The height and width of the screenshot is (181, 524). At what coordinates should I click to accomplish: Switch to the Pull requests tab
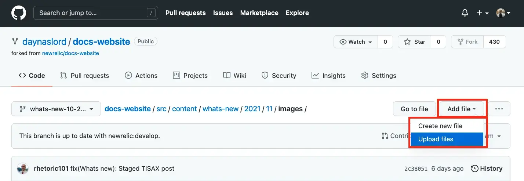click(x=85, y=76)
